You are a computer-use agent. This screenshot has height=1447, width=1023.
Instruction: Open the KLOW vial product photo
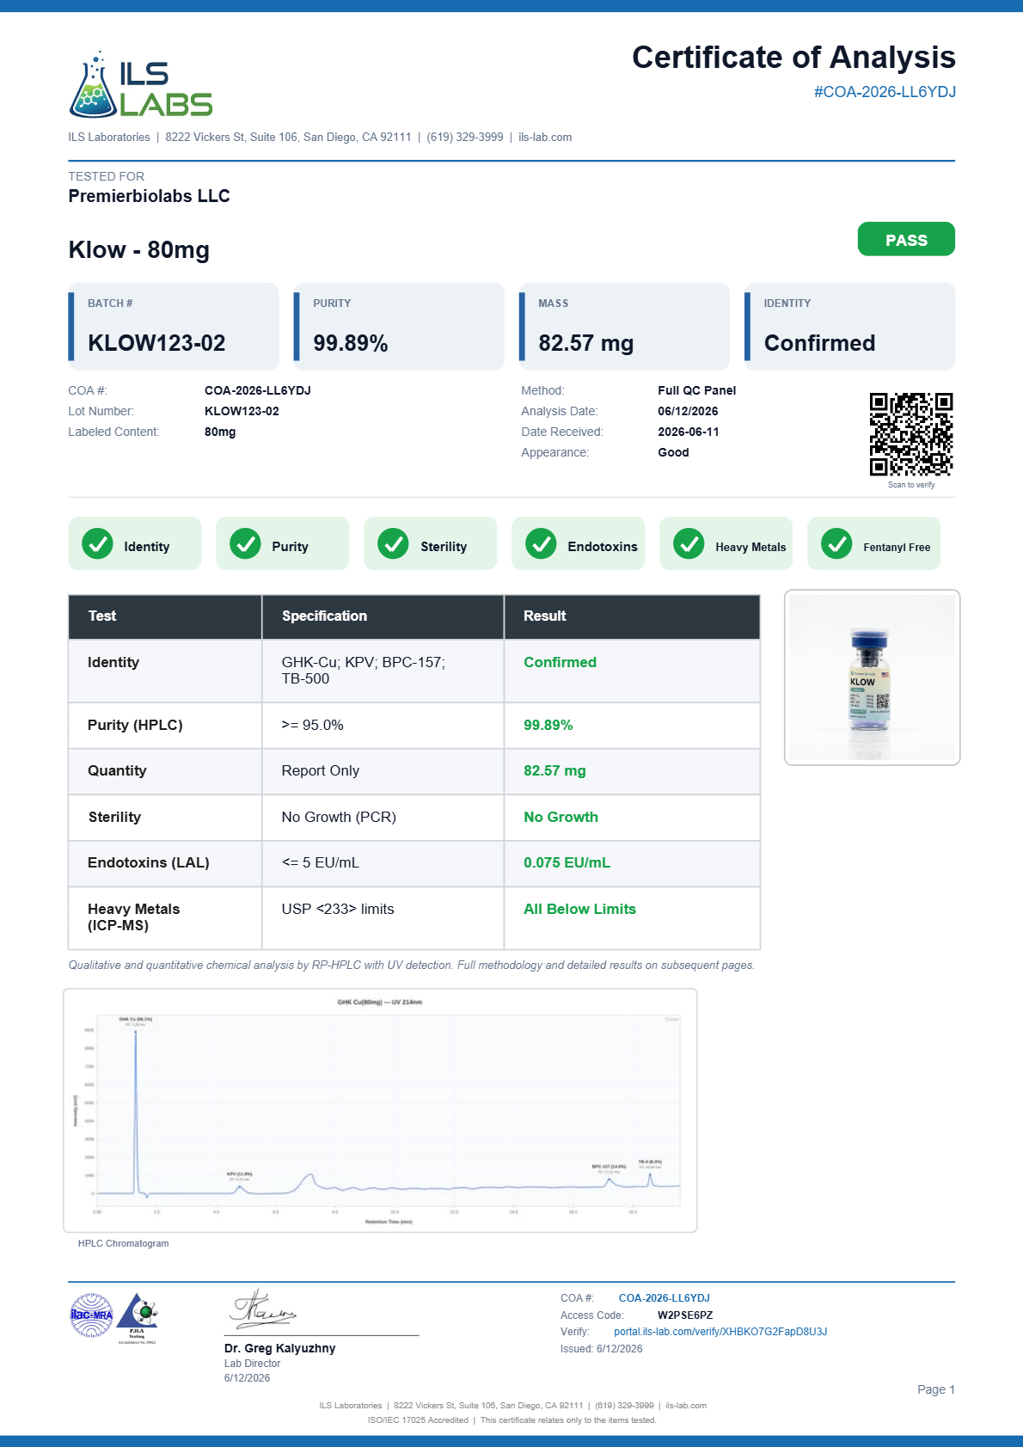click(x=872, y=678)
